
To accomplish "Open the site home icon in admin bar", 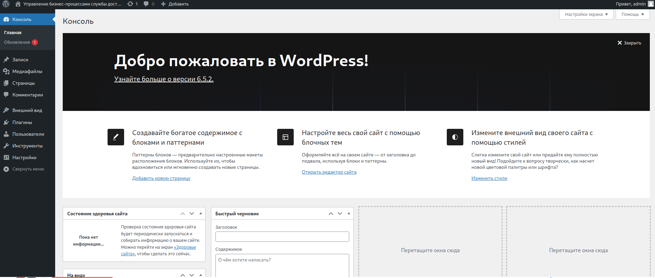I will [x=18, y=4].
